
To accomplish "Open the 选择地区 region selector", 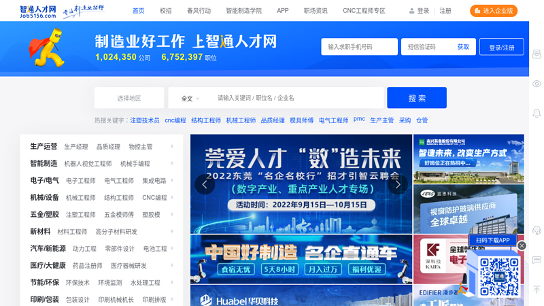I will tap(129, 98).
